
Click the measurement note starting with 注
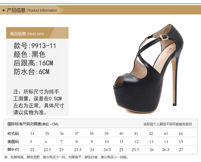(x=39, y=102)
